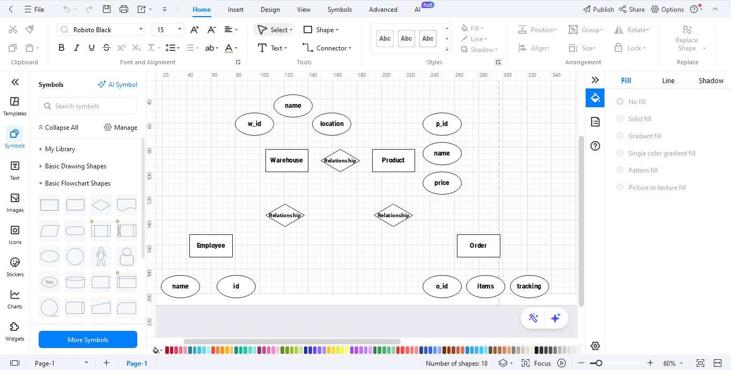This screenshot has width=731, height=370.
Task: Apply Underline to selected text
Action: (x=91, y=48)
